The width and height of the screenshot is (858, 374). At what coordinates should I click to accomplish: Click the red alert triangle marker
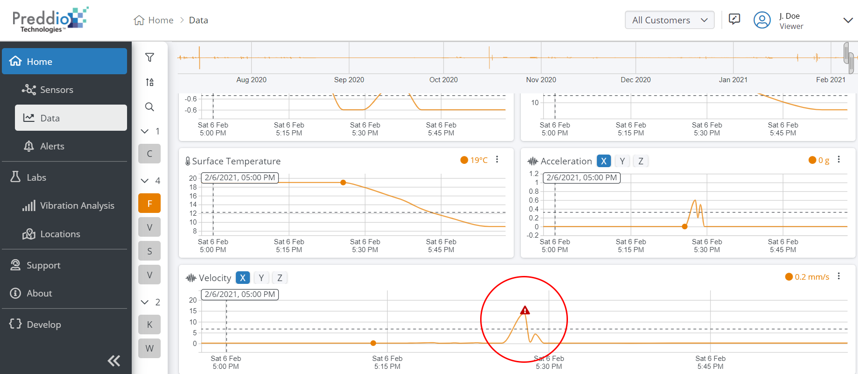pyautogui.click(x=525, y=310)
